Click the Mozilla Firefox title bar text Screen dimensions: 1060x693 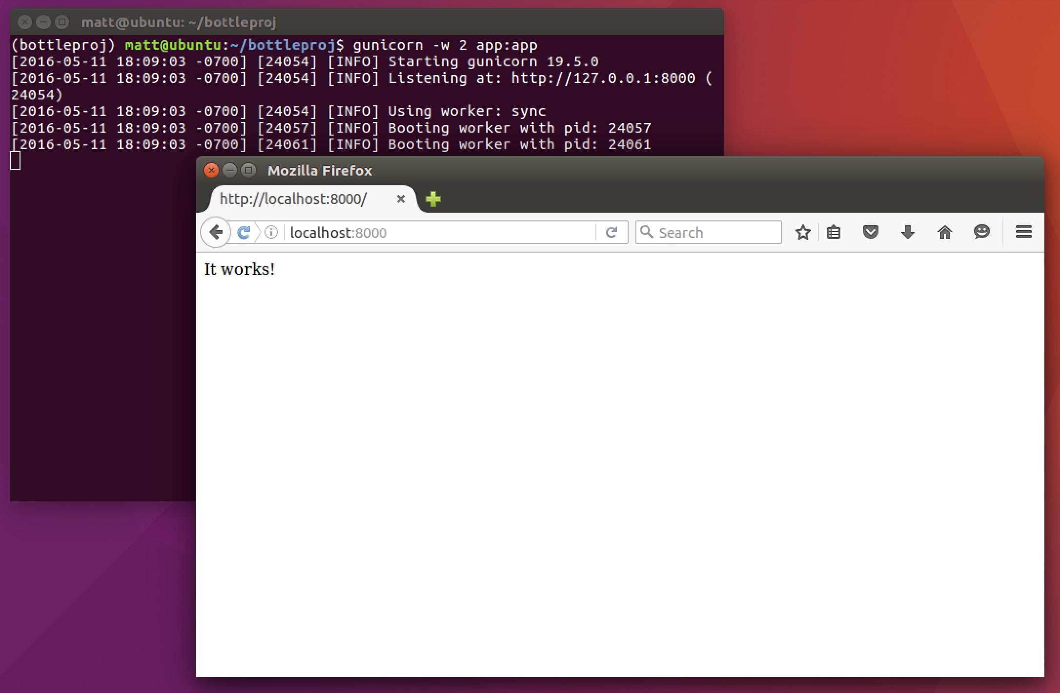pyautogui.click(x=320, y=171)
